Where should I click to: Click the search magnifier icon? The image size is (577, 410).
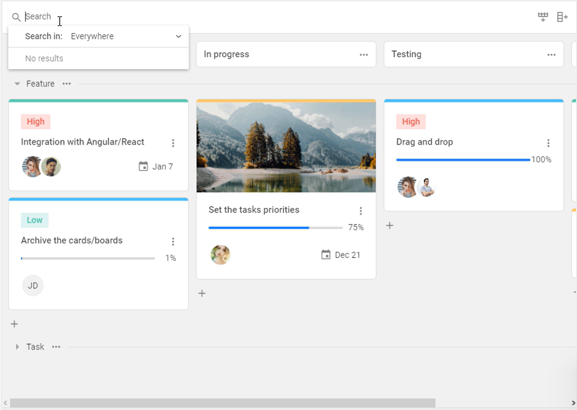click(x=16, y=17)
